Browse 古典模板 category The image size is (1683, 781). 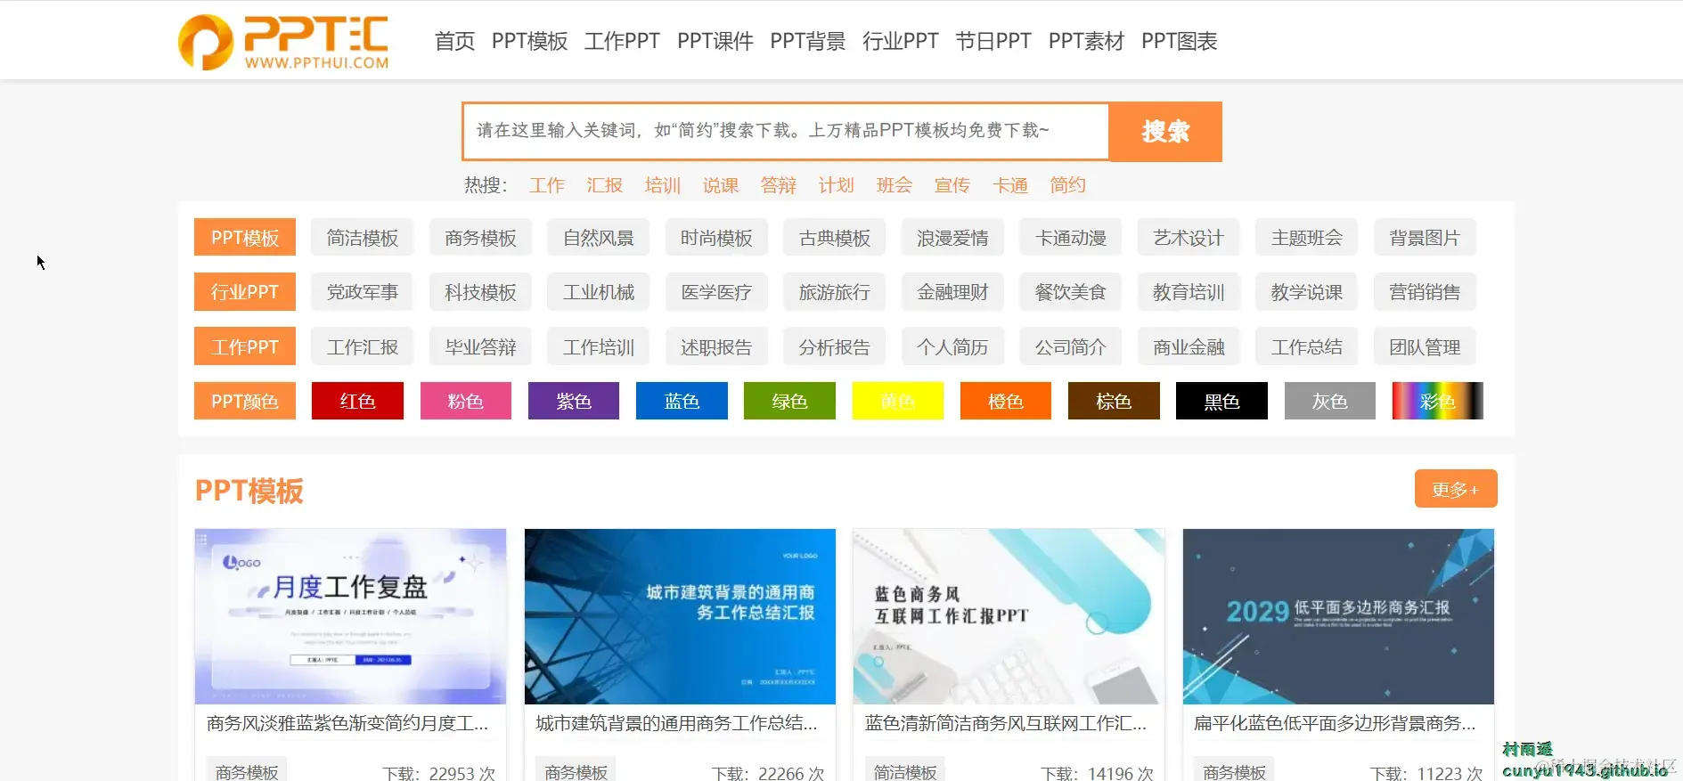(x=835, y=238)
